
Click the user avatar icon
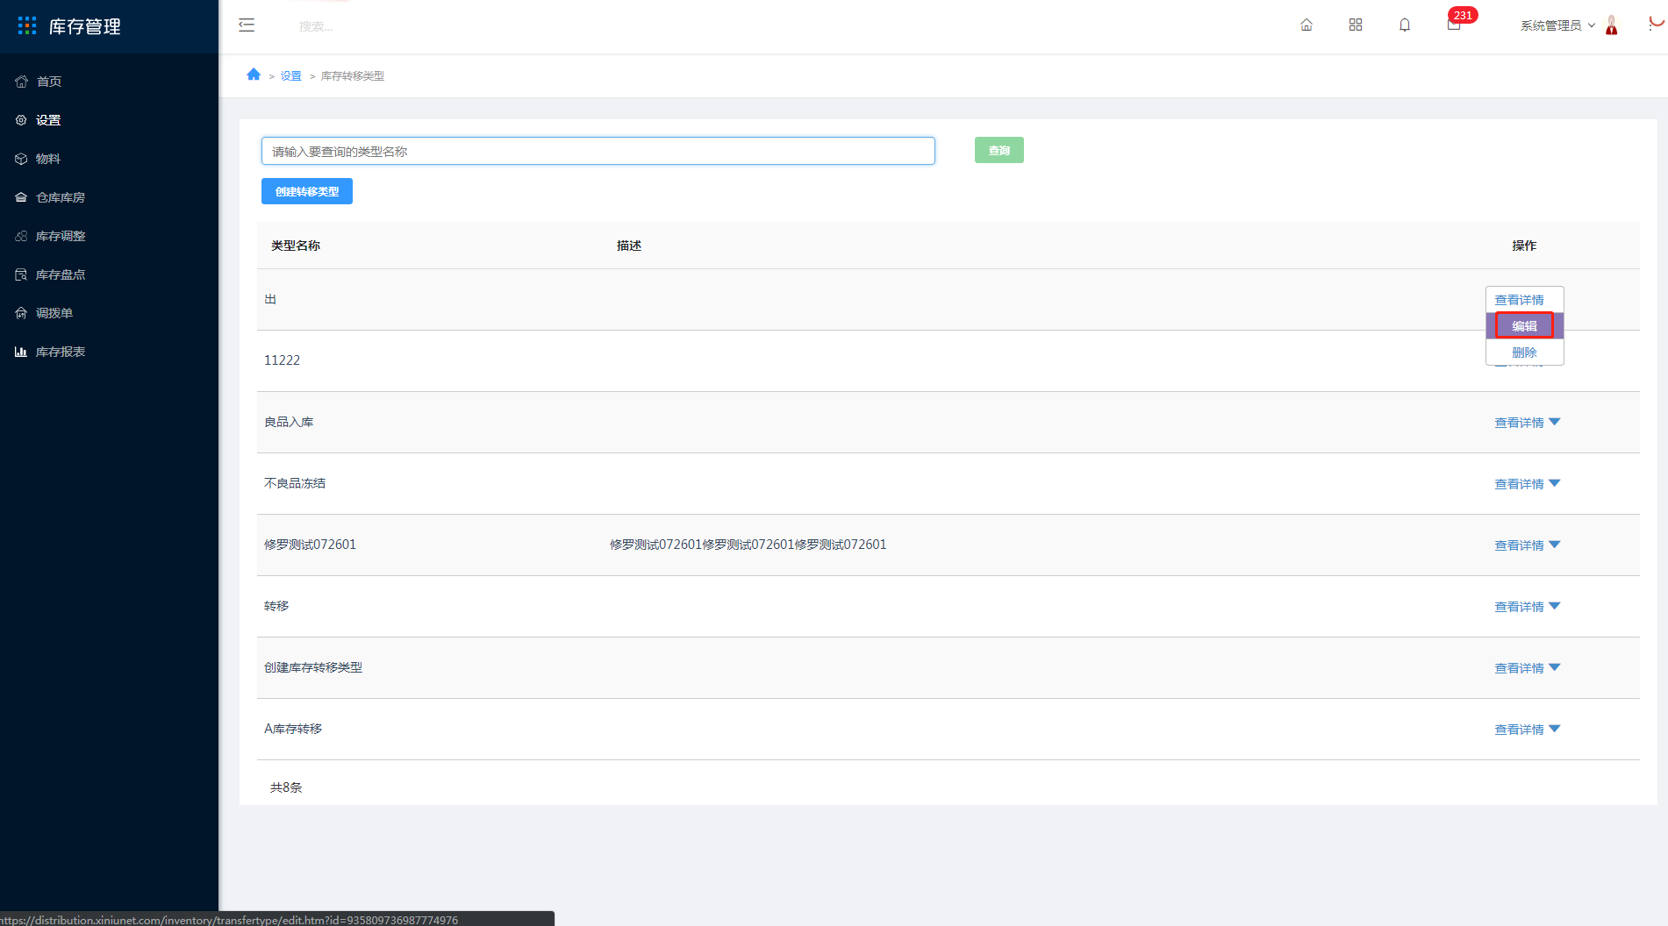[1612, 25]
